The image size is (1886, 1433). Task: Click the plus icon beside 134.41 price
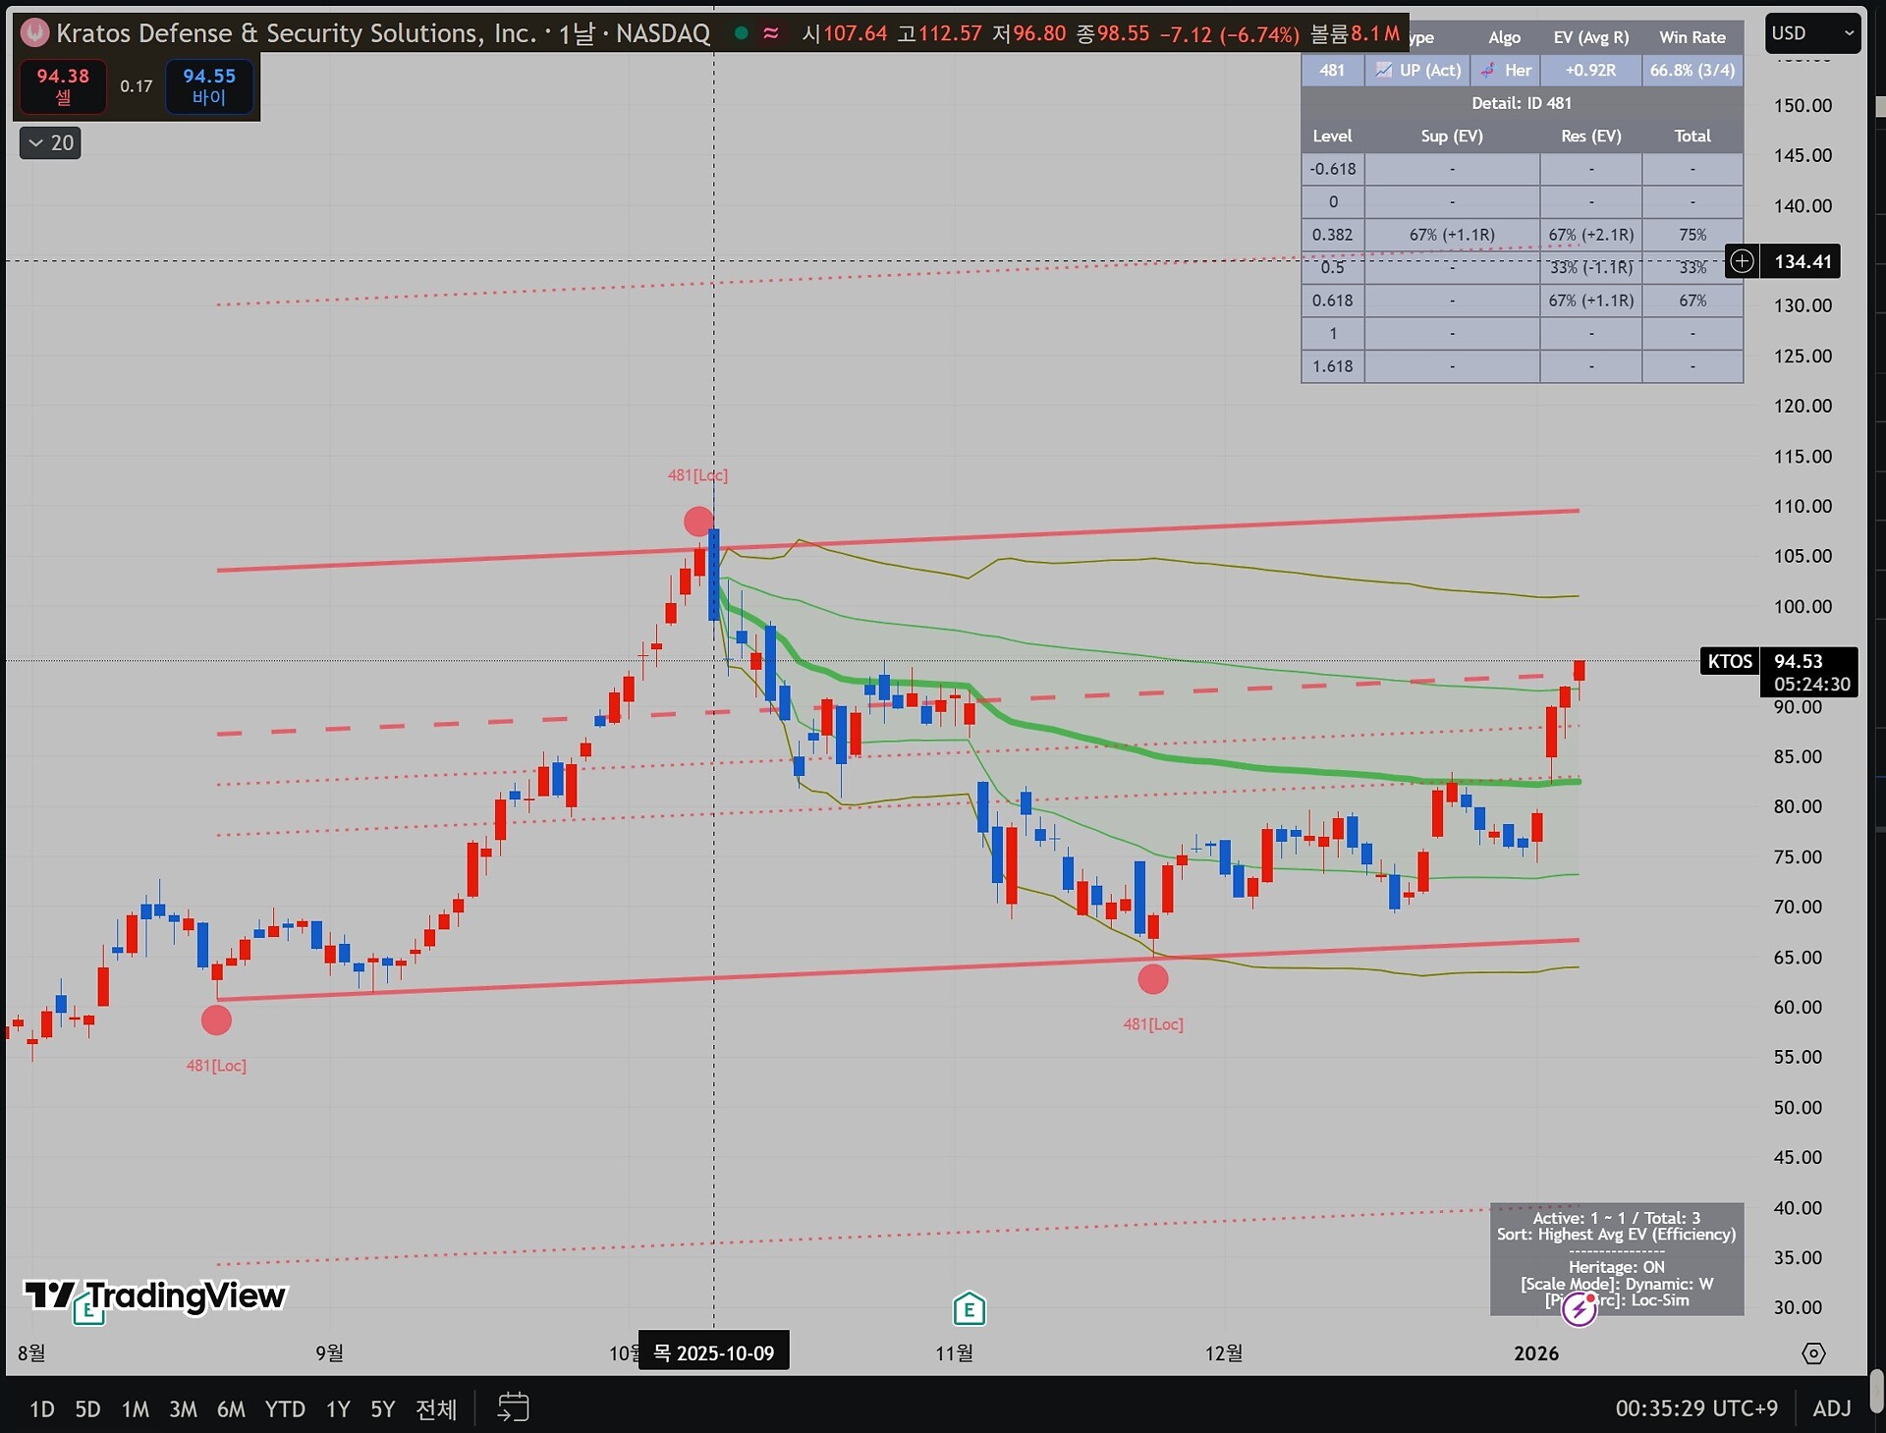click(x=1742, y=261)
